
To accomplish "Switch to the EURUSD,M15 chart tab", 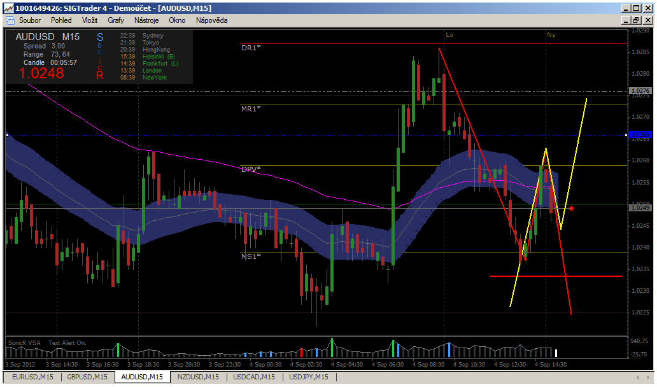I will tap(32, 377).
